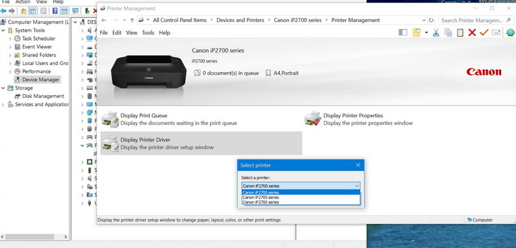Viewport: 516px width, 248px height.
Task: Click Update driver icon with green arrow
Action: pyautogui.click(x=87, y=11)
